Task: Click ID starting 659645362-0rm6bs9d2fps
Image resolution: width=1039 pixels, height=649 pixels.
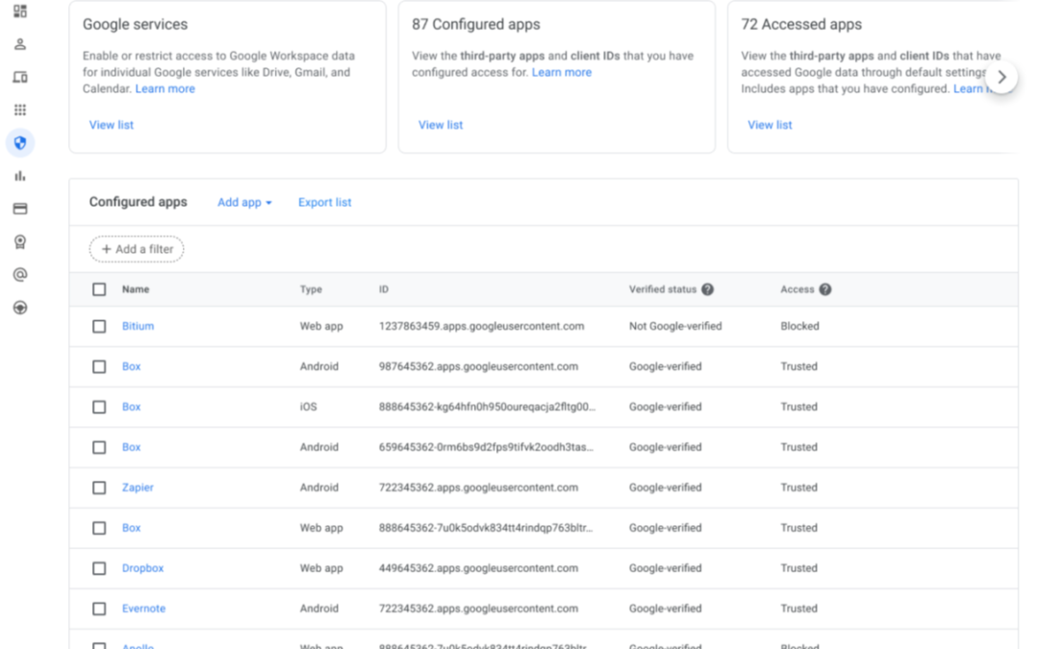Action: [486, 447]
